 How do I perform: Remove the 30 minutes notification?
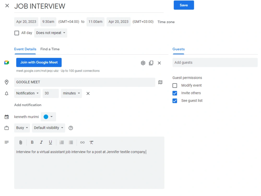88,94
